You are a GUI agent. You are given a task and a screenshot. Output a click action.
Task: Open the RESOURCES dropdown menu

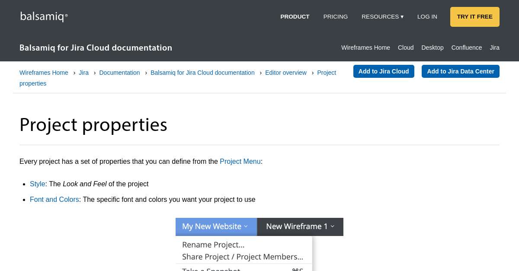[x=382, y=16]
